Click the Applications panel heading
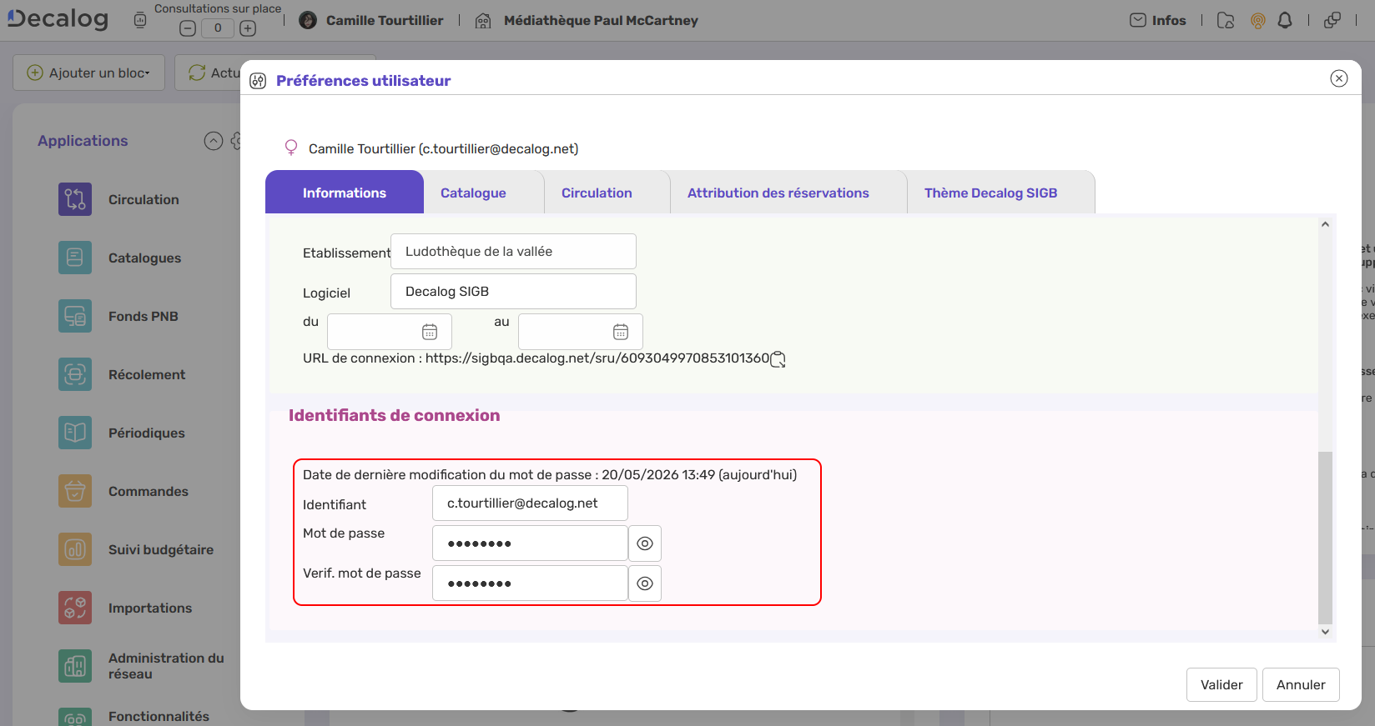Image resolution: width=1375 pixels, height=726 pixels. click(83, 141)
